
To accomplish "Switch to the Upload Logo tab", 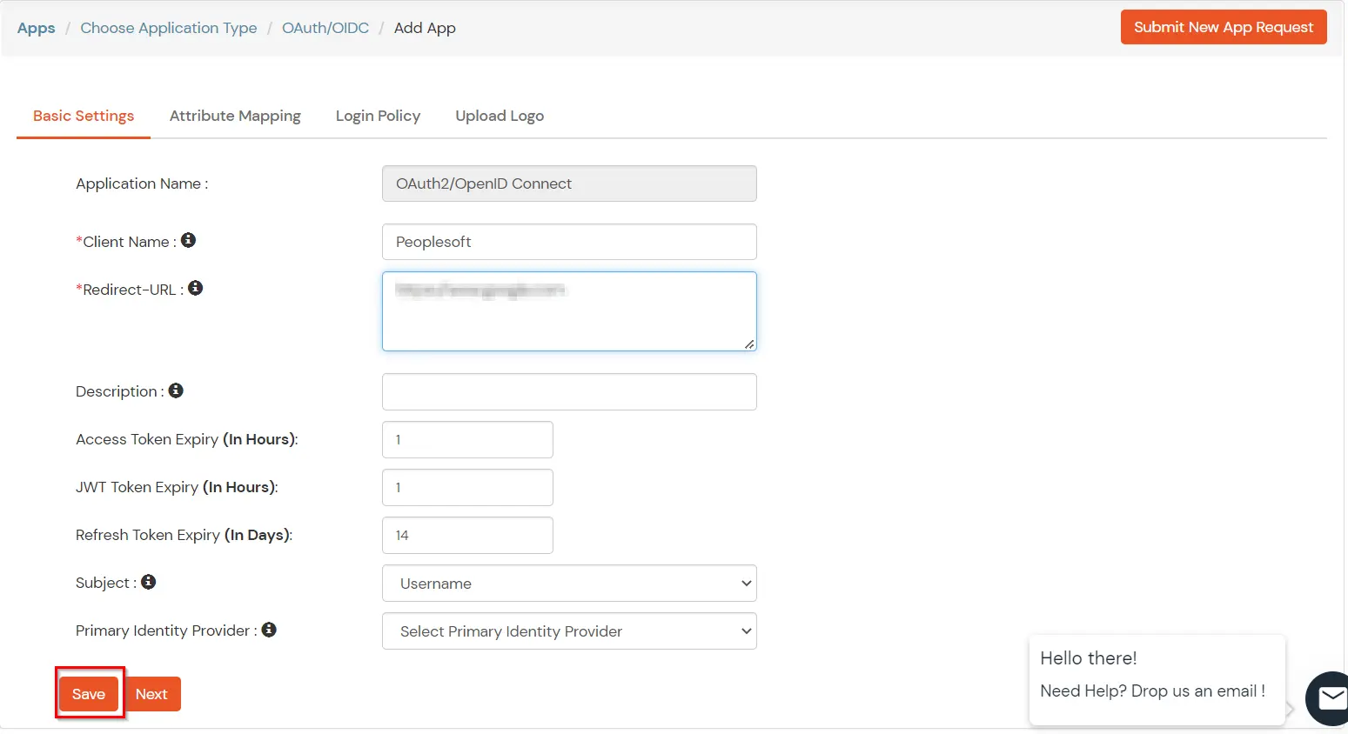I will point(500,116).
